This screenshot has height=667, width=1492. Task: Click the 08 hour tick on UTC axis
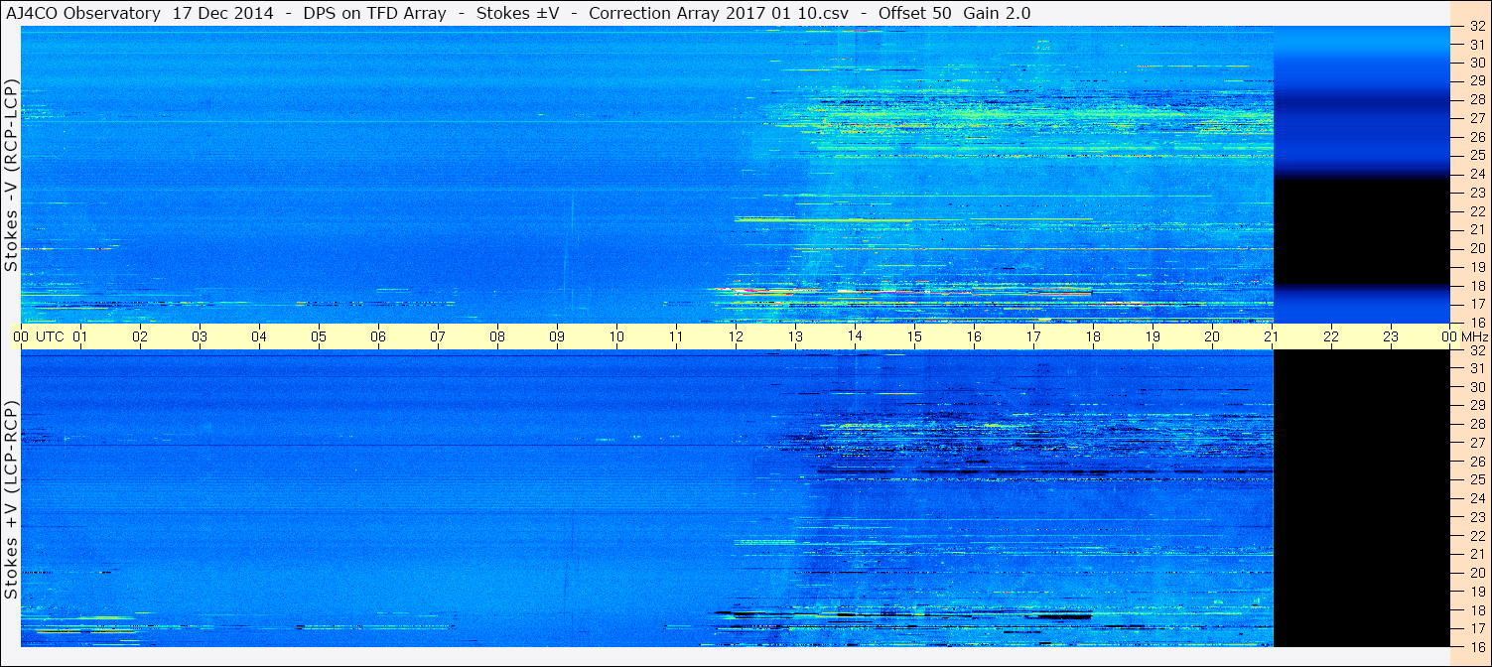(497, 336)
